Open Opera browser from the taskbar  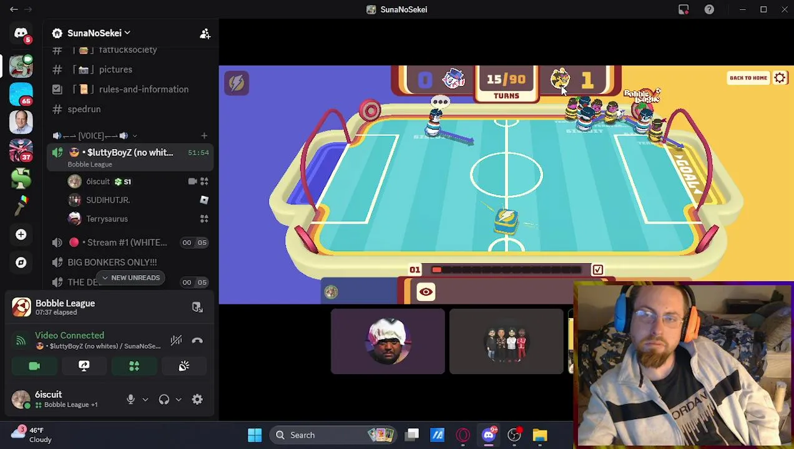tap(463, 435)
